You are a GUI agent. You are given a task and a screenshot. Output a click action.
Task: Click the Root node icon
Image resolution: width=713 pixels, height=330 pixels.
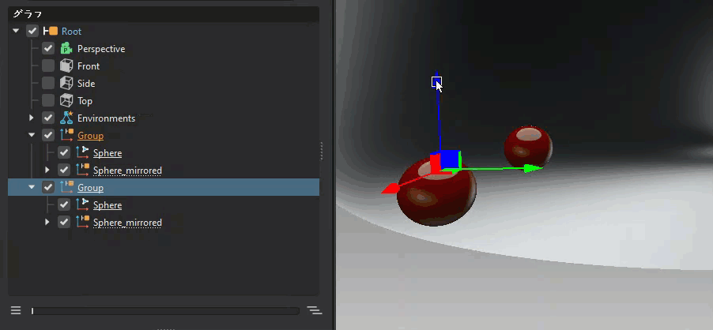(x=51, y=31)
